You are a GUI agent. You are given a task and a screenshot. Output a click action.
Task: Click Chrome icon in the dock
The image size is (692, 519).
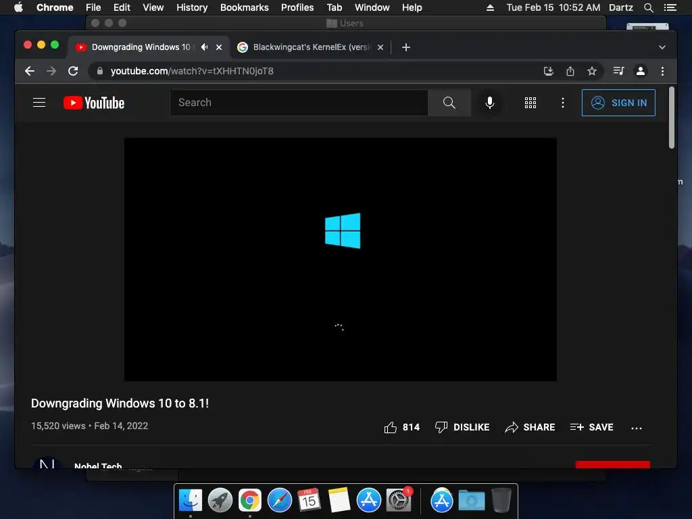coord(250,501)
